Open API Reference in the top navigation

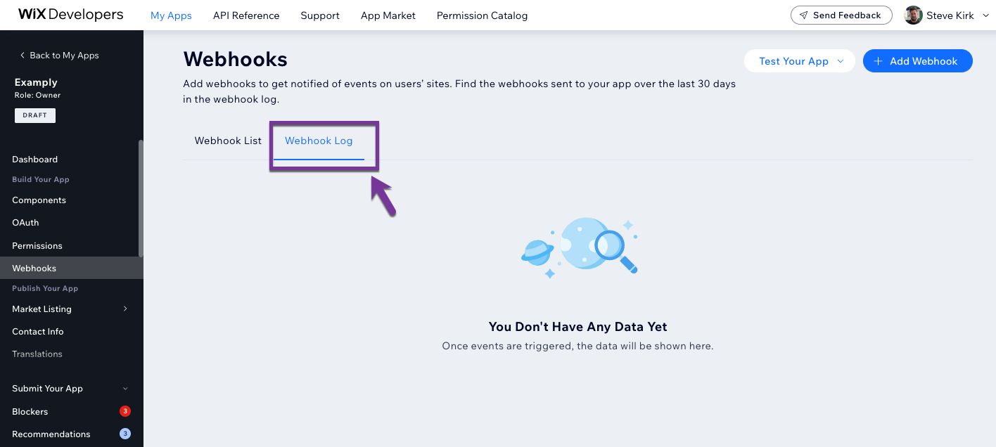246,15
